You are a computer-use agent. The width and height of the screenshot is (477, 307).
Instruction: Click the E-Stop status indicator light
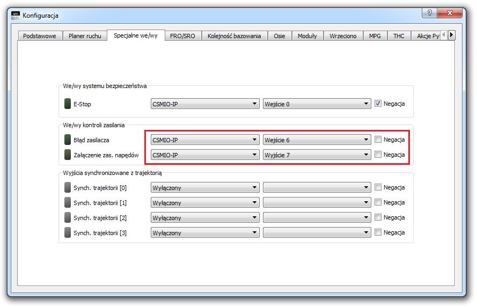(68, 104)
